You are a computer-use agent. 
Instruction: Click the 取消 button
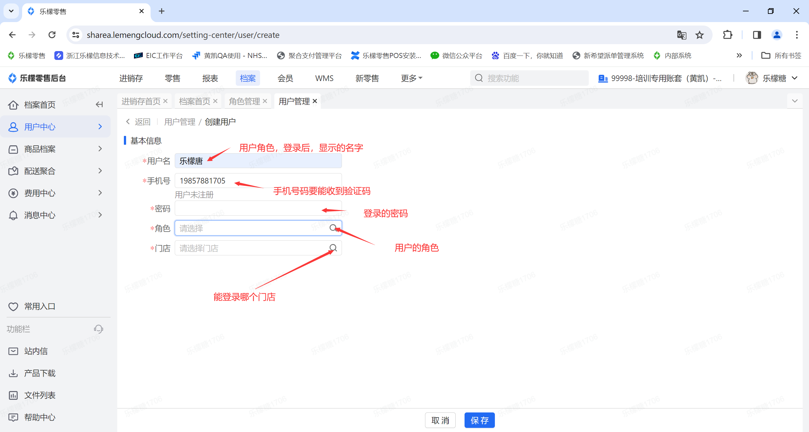(x=440, y=420)
